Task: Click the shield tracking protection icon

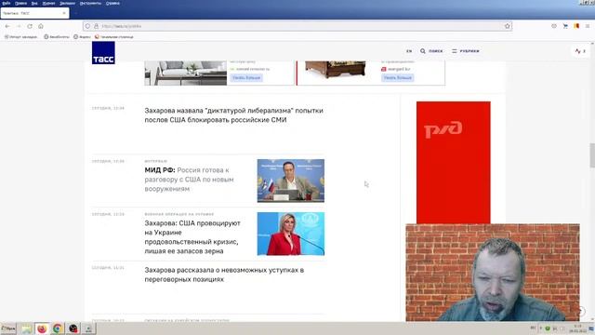Action: (x=87, y=26)
